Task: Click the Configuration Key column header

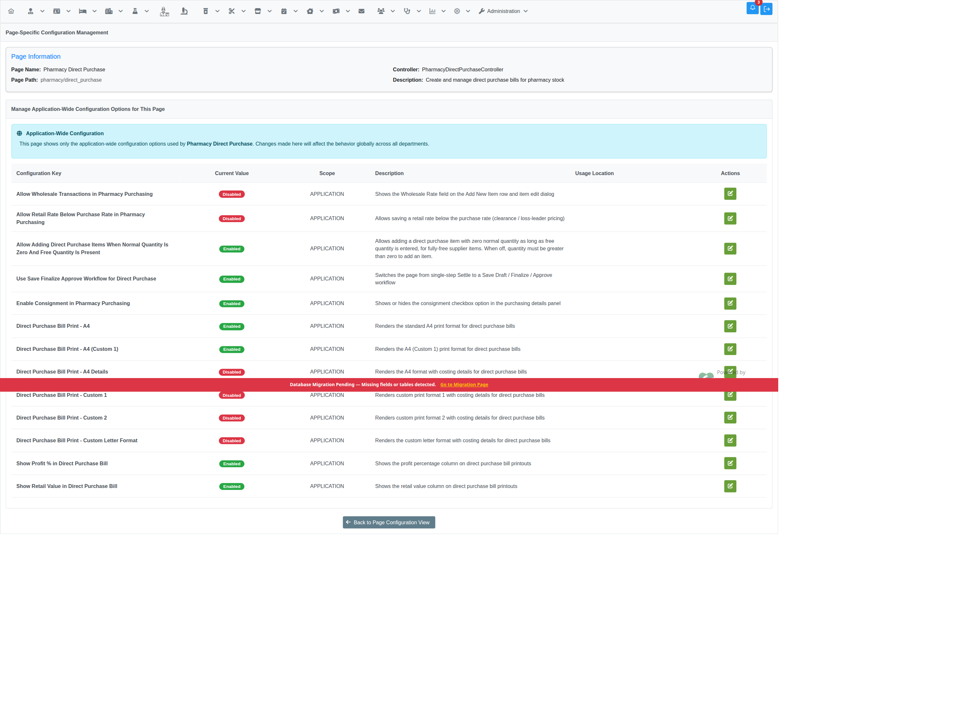Action: 39,173
